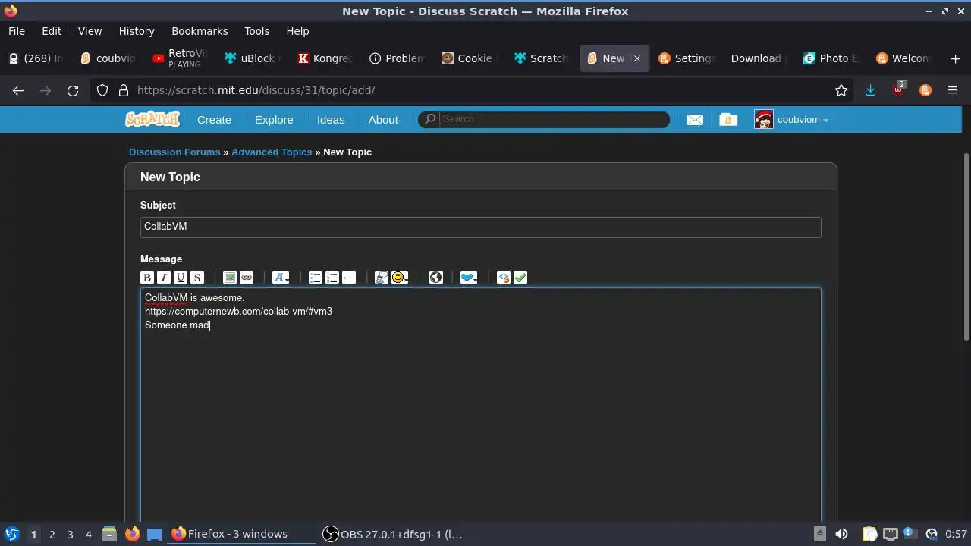Viewport: 971px width, 546px height.
Task: Insert a quote block icon
Action: tap(382, 278)
